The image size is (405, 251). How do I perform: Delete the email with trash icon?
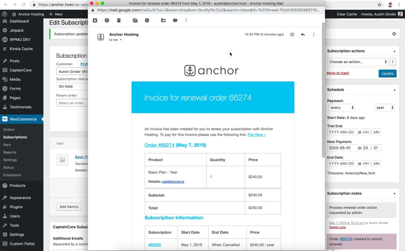[119, 20]
